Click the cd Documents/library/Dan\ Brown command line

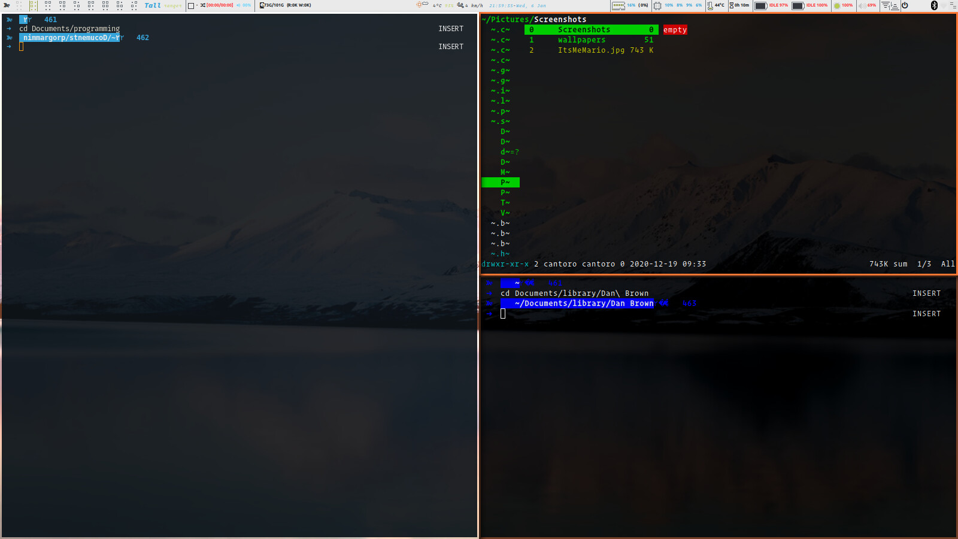click(x=575, y=293)
